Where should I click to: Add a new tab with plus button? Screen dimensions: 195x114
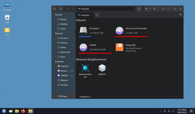click(x=97, y=15)
